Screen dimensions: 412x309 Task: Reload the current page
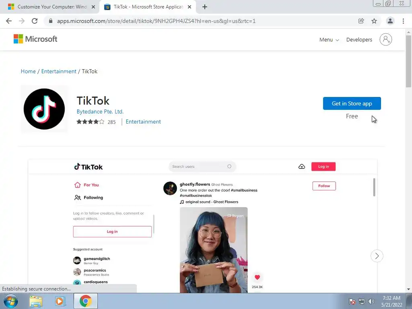[x=35, y=21]
